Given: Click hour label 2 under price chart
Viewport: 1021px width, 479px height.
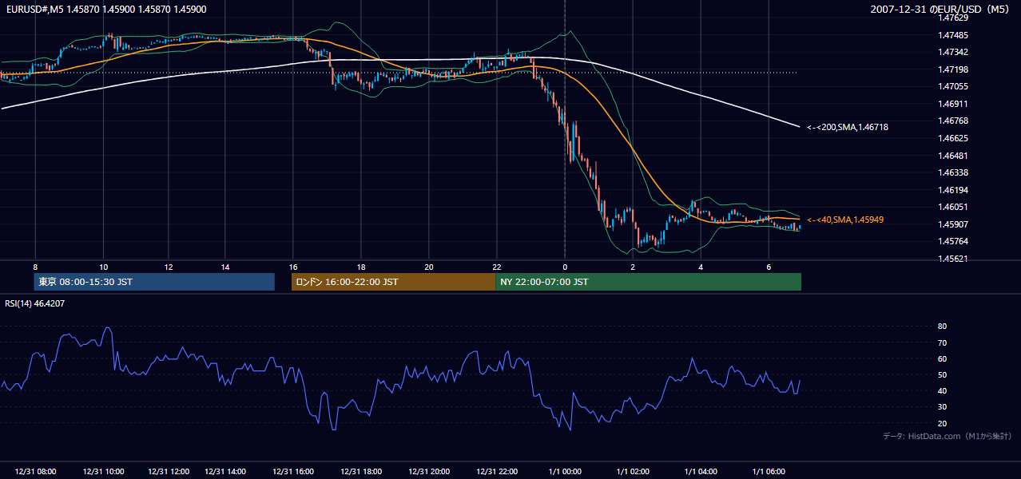Looking at the screenshot, I should coord(633,267).
